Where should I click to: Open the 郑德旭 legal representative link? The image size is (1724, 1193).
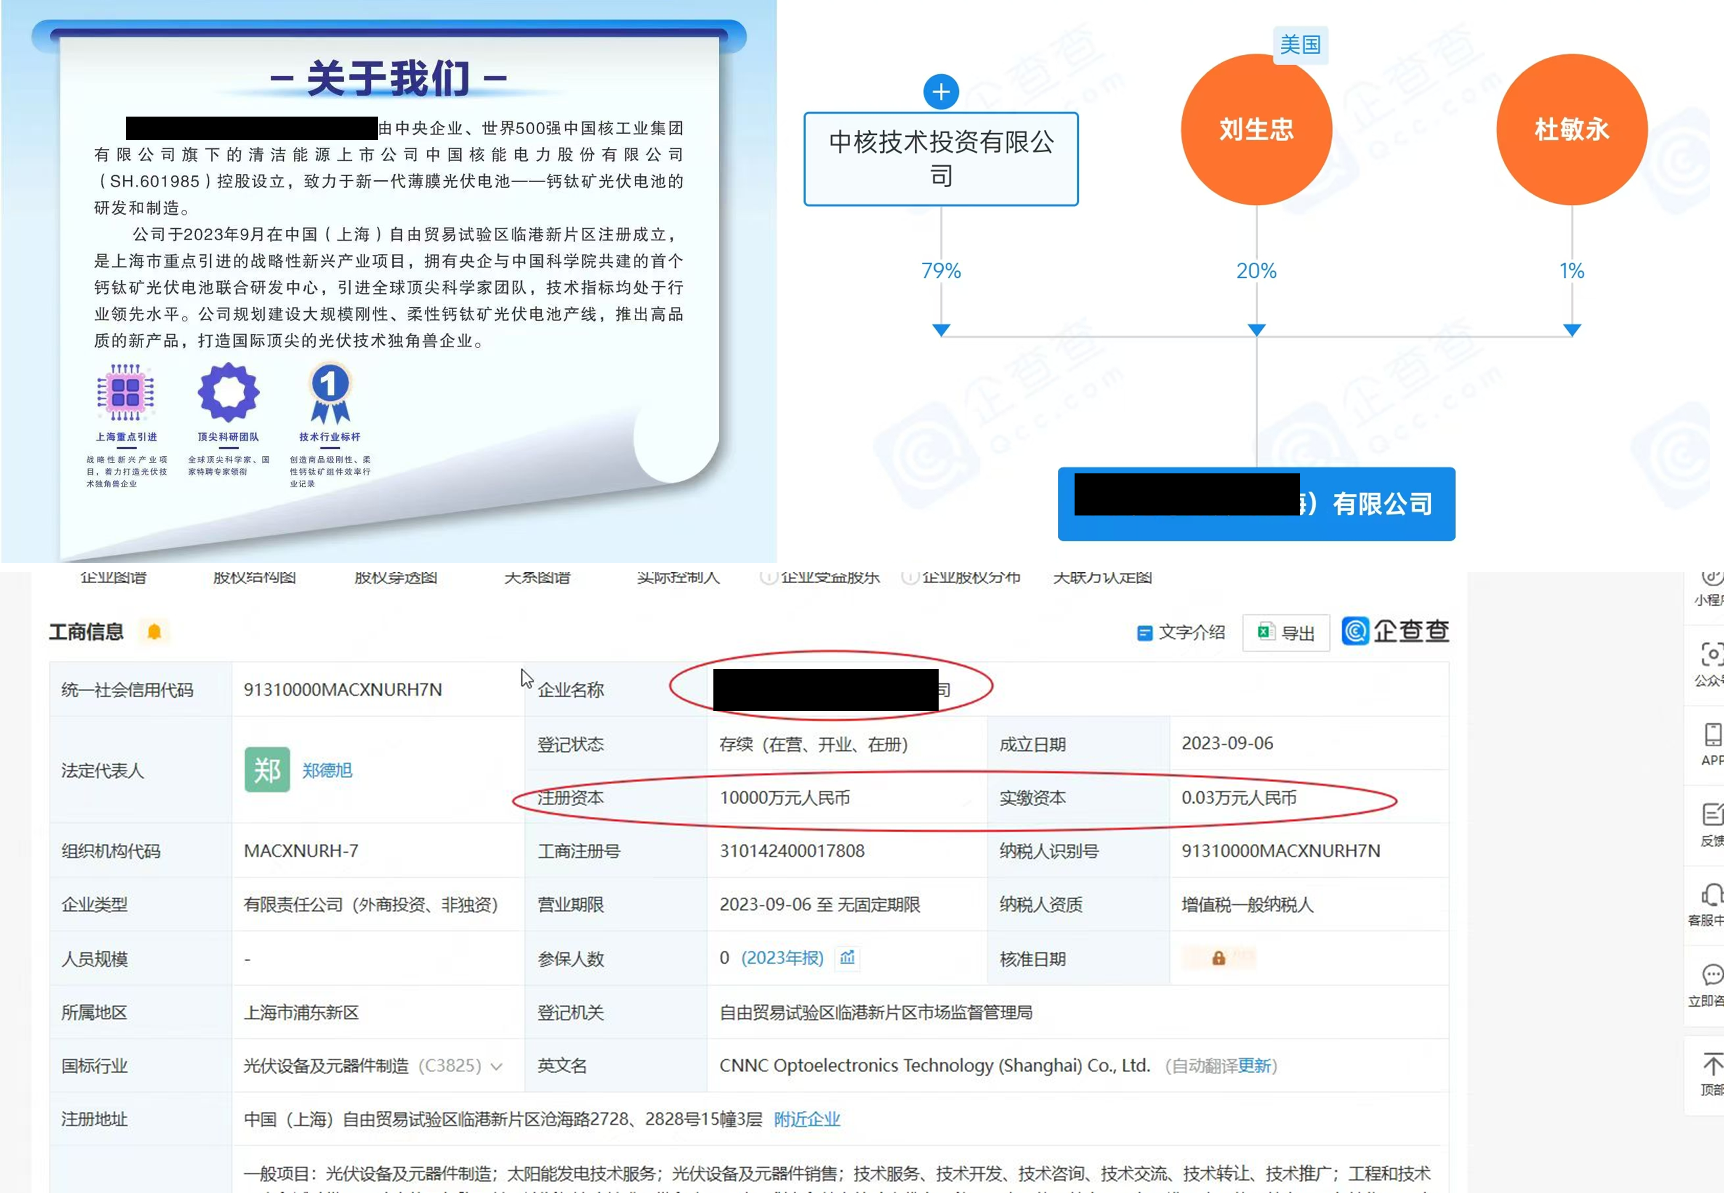tap(327, 770)
